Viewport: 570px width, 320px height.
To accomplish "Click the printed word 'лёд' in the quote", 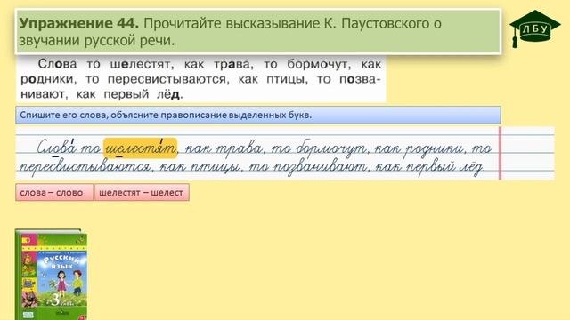I will click(169, 94).
